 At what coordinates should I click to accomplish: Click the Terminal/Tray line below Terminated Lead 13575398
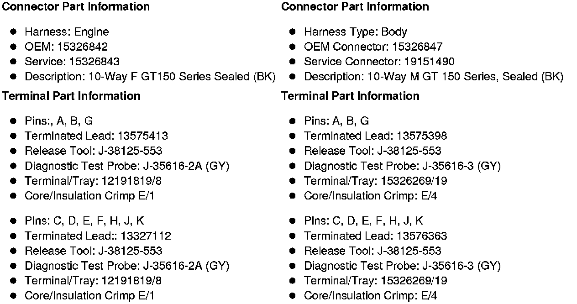(x=375, y=181)
